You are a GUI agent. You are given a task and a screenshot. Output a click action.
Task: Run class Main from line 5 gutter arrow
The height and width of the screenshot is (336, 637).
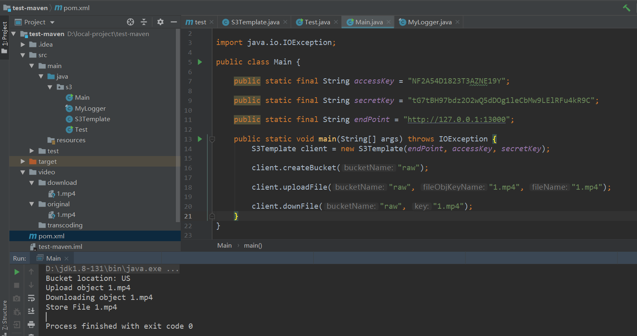point(200,62)
